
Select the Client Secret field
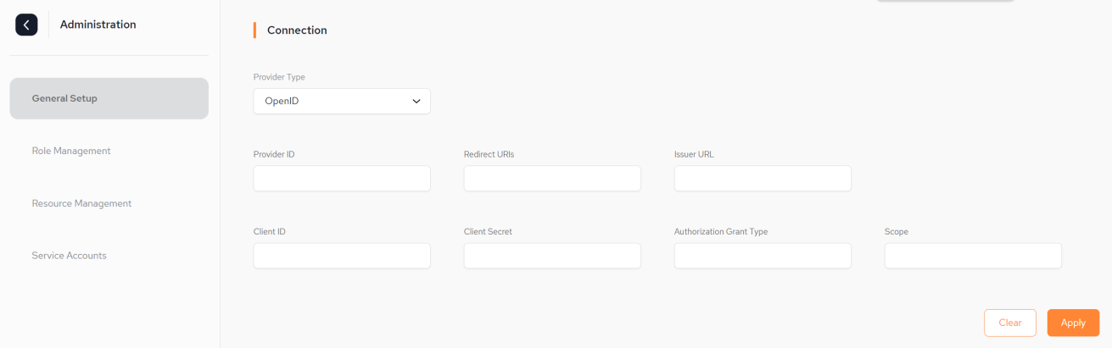tap(552, 256)
